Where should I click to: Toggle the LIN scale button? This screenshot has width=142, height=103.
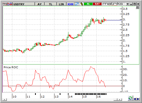click(61, 4)
